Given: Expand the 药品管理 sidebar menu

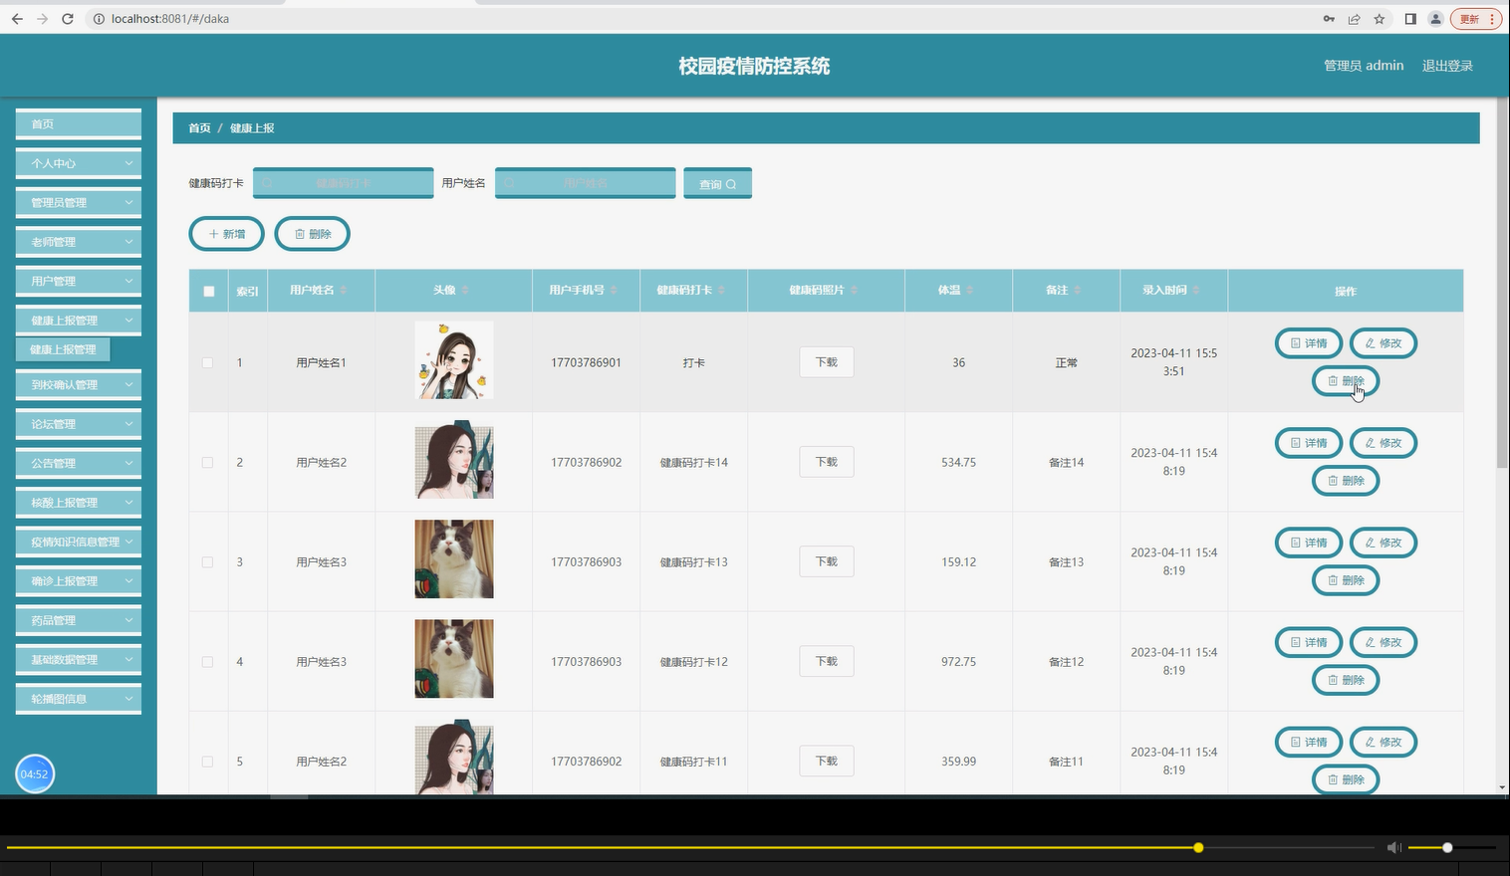Looking at the screenshot, I should click(x=79, y=620).
